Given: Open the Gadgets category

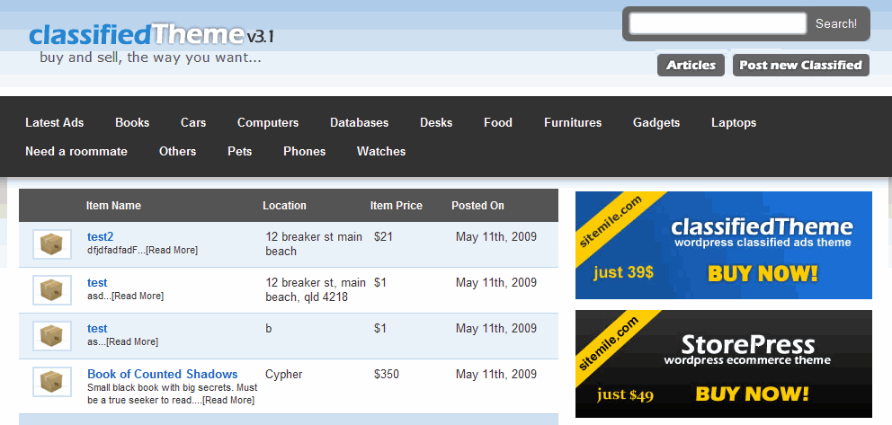Looking at the screenshot, I should pyautogui.click(x=656, y=123).
